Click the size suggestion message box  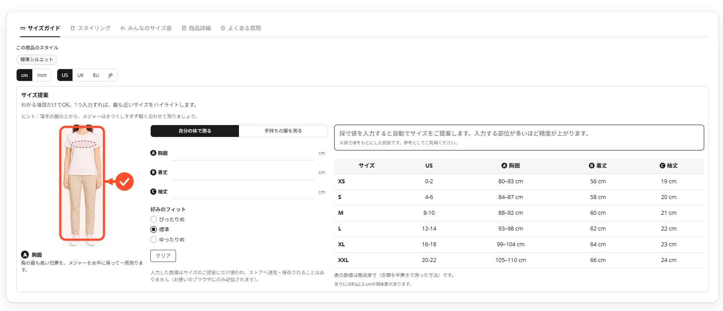tap(519, 138)
